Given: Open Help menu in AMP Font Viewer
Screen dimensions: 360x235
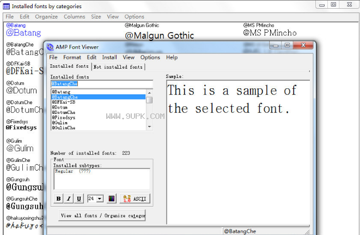Looking at the screenshot, I should [x=172, y=57].
